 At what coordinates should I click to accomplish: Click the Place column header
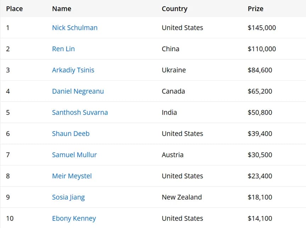click(15, 9)
